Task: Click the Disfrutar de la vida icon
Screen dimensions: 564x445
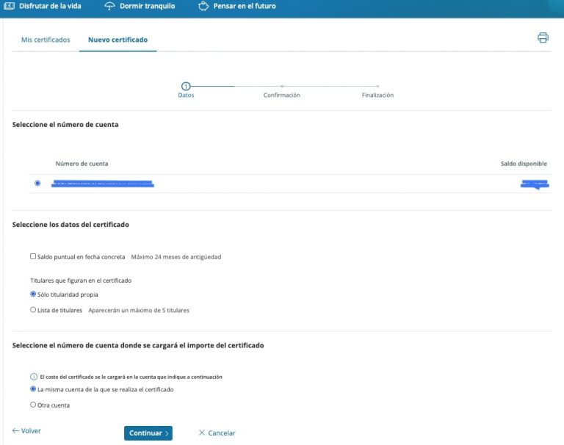Action: tap(9, 6)
